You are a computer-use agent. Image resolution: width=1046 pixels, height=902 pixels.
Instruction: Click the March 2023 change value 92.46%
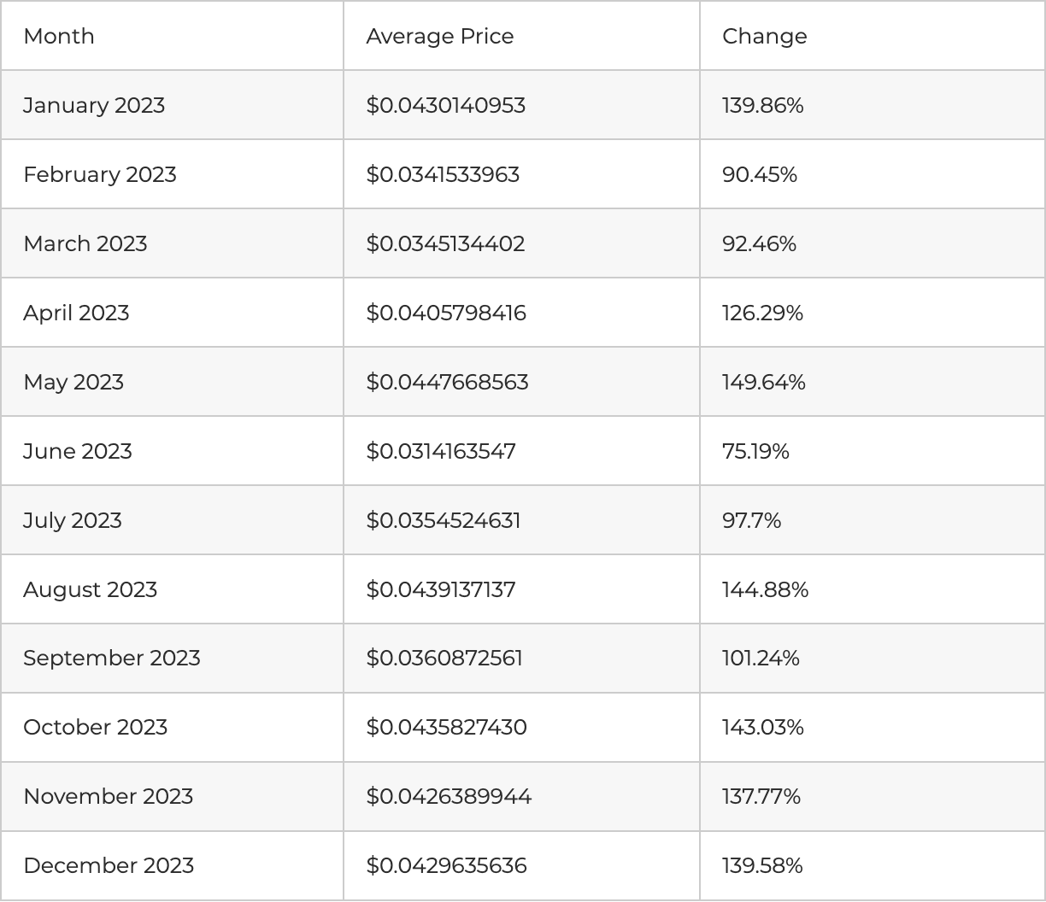(x=759, y=243)
